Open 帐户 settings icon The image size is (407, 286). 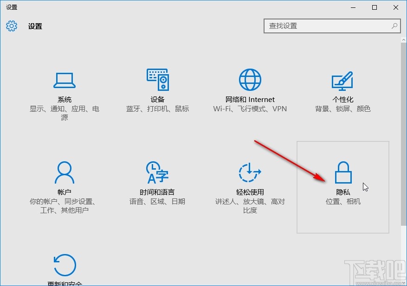click(x=65, y=172)
